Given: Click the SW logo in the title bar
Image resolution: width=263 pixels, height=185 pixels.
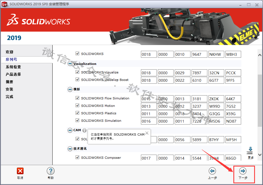Looking at the screenshot, I should click(x=4, y=4).
